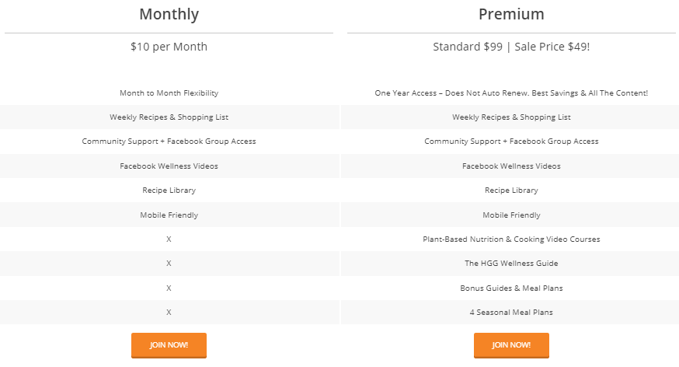Screen dimensions: 679x367
Task: Click Premium Recipe Library row
Action: (511, 190)
